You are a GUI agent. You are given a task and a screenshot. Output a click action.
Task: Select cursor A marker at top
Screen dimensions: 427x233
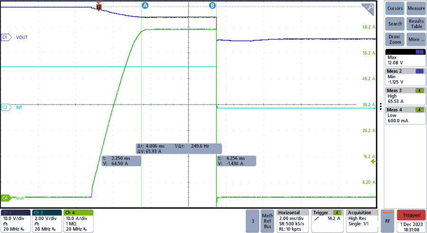145,5
